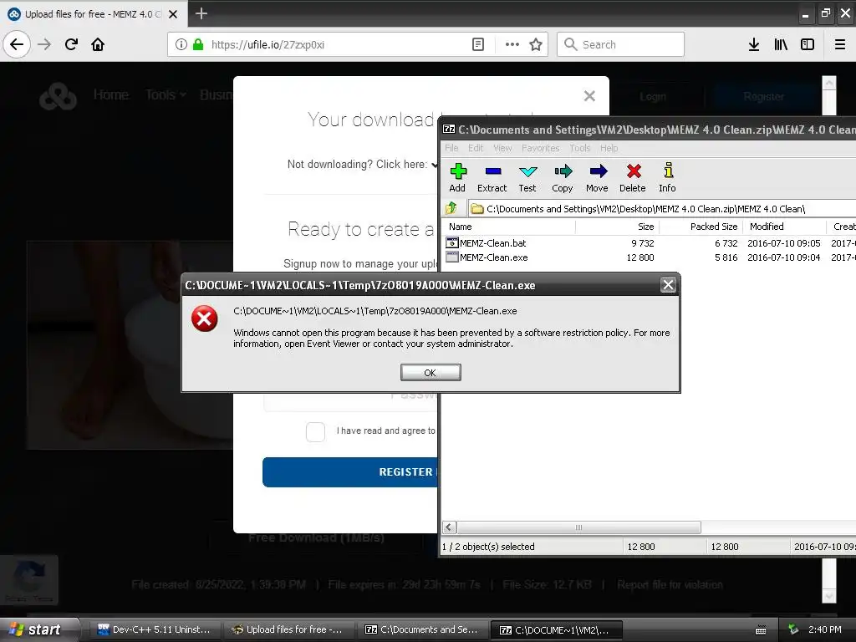Click the system tray network icon
The width and height of the screenshot is (856, 642).
tap(794, 629)
